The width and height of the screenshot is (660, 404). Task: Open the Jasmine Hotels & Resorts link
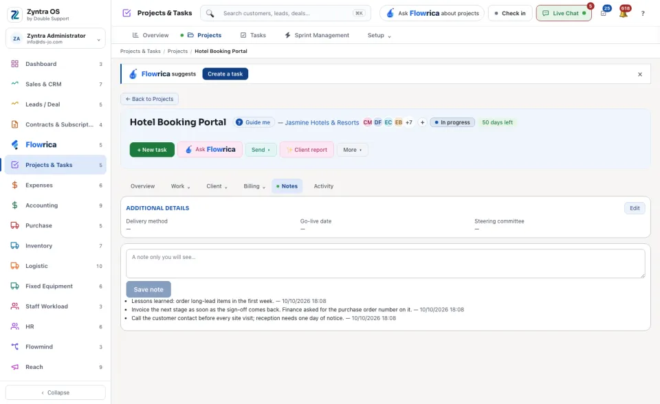(x=322, y=122)
